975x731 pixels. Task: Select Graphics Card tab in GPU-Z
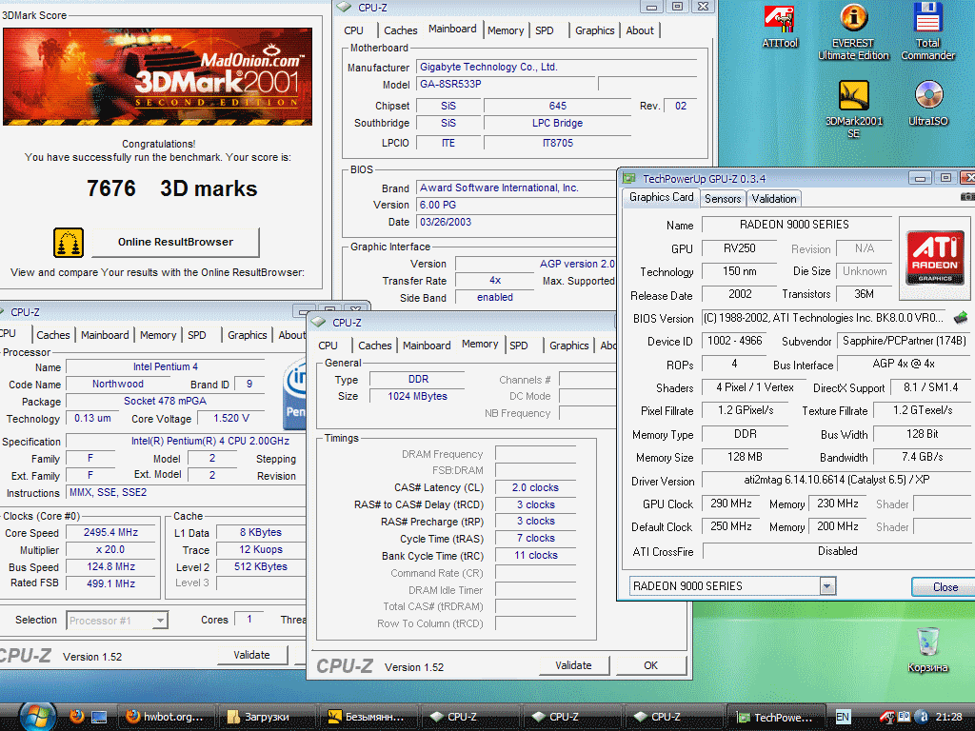point(661,197)
